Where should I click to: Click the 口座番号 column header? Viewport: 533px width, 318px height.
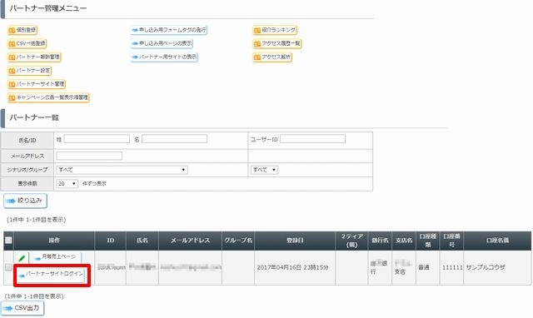click(x=451, y=241)
